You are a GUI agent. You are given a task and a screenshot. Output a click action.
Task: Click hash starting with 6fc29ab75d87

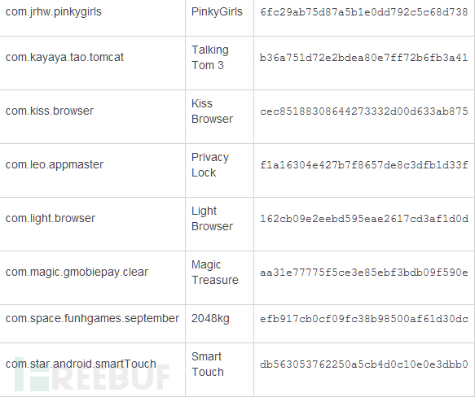coord(364,12)
